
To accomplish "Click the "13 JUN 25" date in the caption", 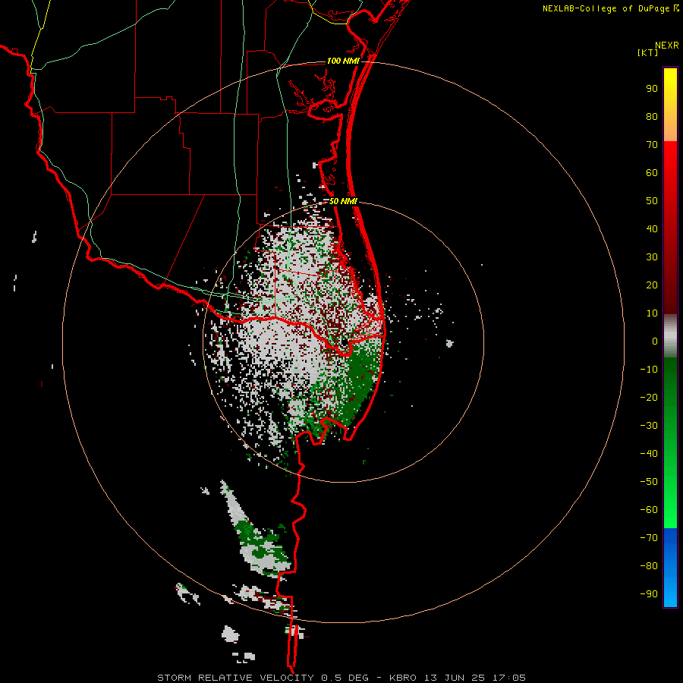I will point(455,678).
